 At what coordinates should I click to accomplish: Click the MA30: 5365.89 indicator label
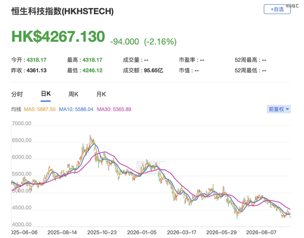(x=114, y=109)
